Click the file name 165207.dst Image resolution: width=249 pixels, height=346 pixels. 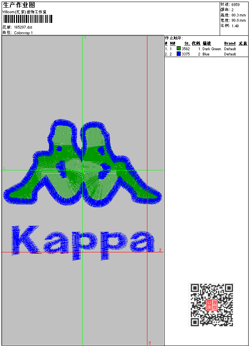coord(23,27)
